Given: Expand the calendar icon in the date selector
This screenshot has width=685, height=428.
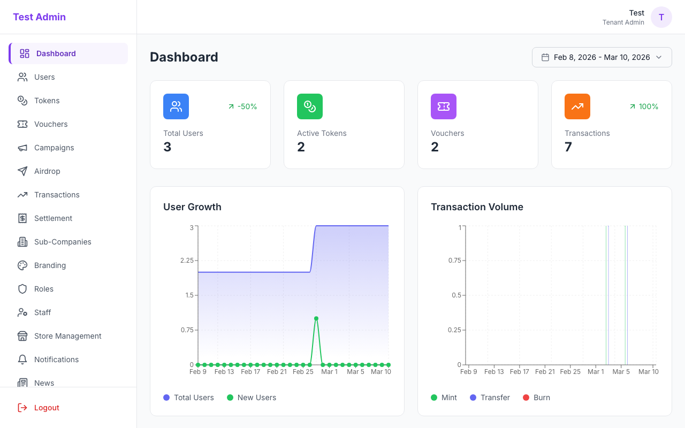Looking at the screenshot, I should coord(544,57).
